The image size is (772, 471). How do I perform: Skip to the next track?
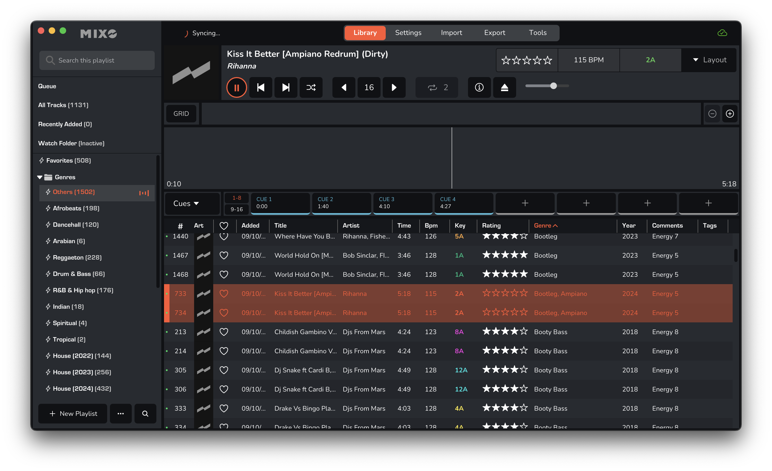[286, 87]
